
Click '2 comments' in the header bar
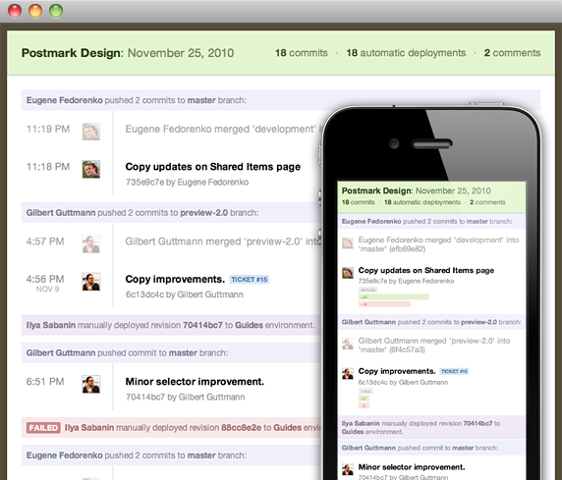click(x=512, y=53)
